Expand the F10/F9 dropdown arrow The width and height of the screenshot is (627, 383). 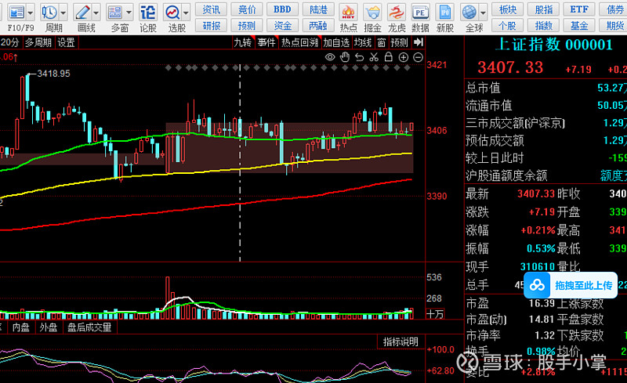(31, 13)
